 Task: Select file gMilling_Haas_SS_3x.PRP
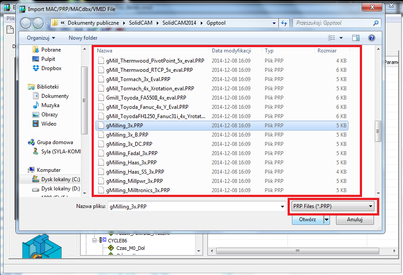tap(135, 172)
